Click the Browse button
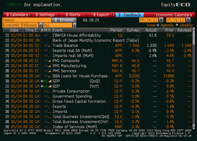 [64, 20]
